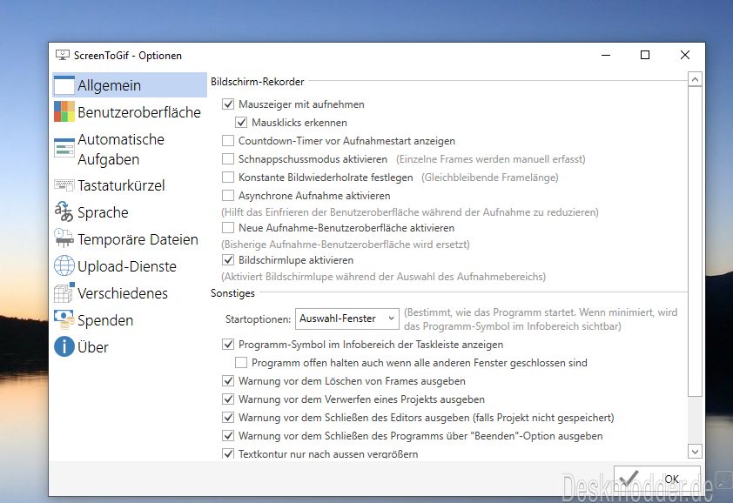Open the Startoptionen Auswahl-Fenster dropdown
733x503 pixels.
[346, 319]
